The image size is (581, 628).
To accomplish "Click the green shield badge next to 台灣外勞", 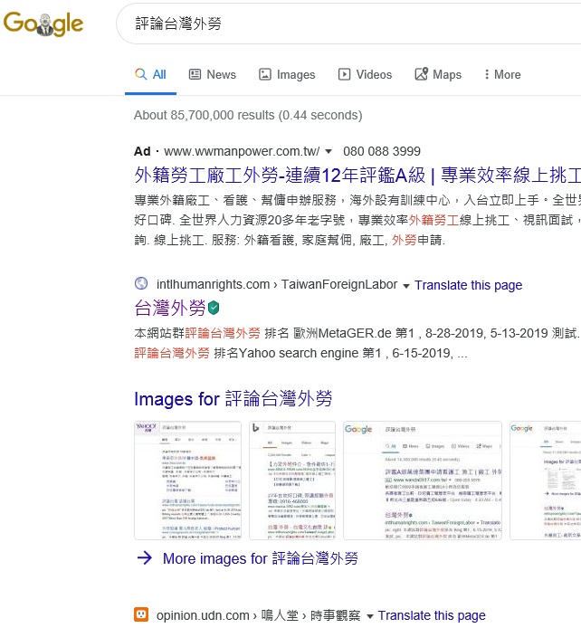I will click(x=214, y=308).
